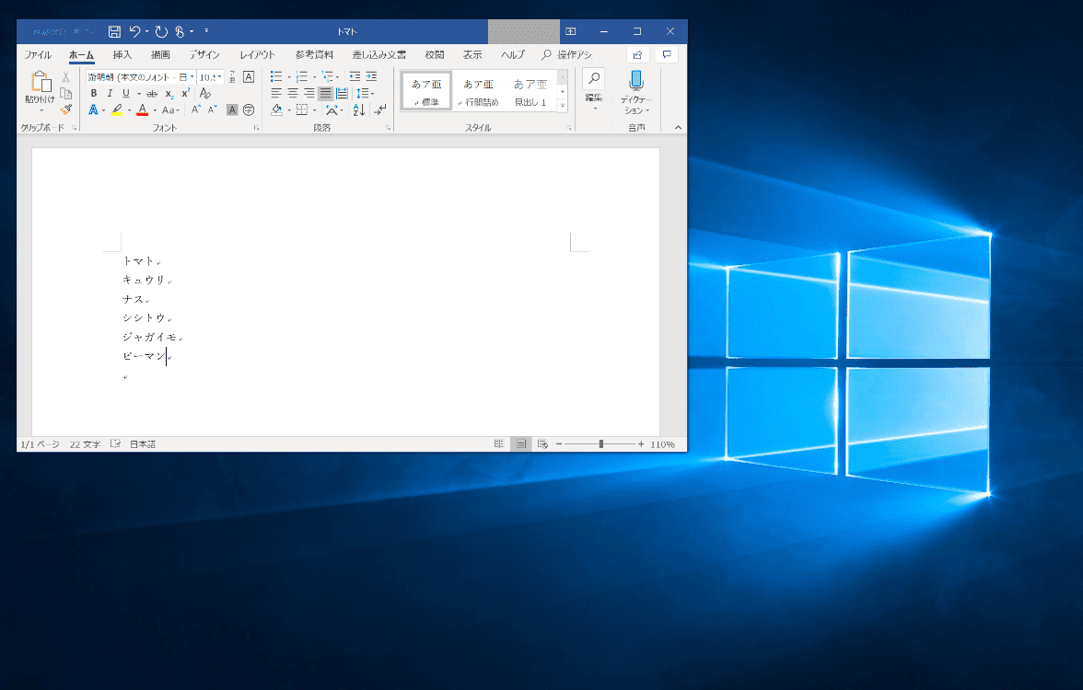Viewport: 1083px width, 690px height.
Task: Sort the list with A-Z icon
Action: click(358, 109)
